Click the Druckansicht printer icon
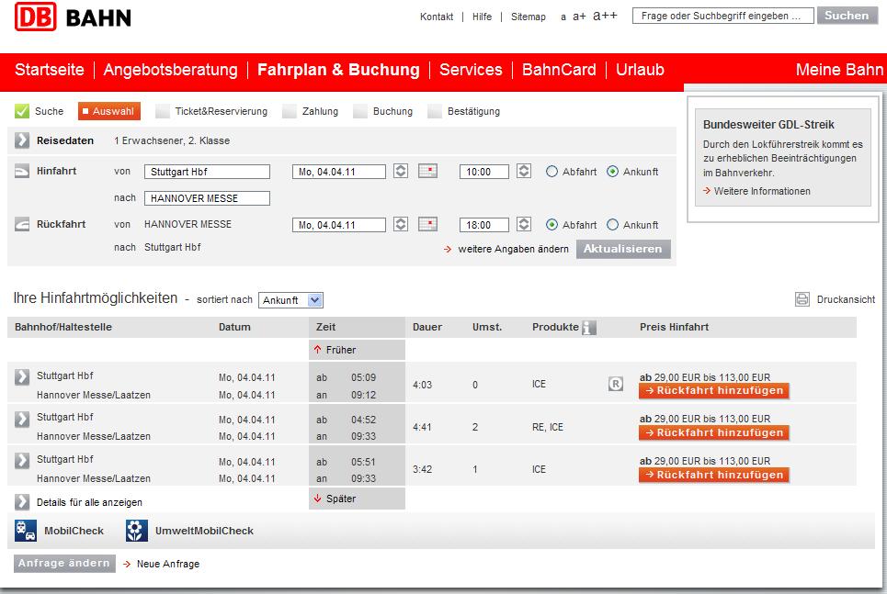Viewport: 887px width, 594px height. (x=802, y=299)
